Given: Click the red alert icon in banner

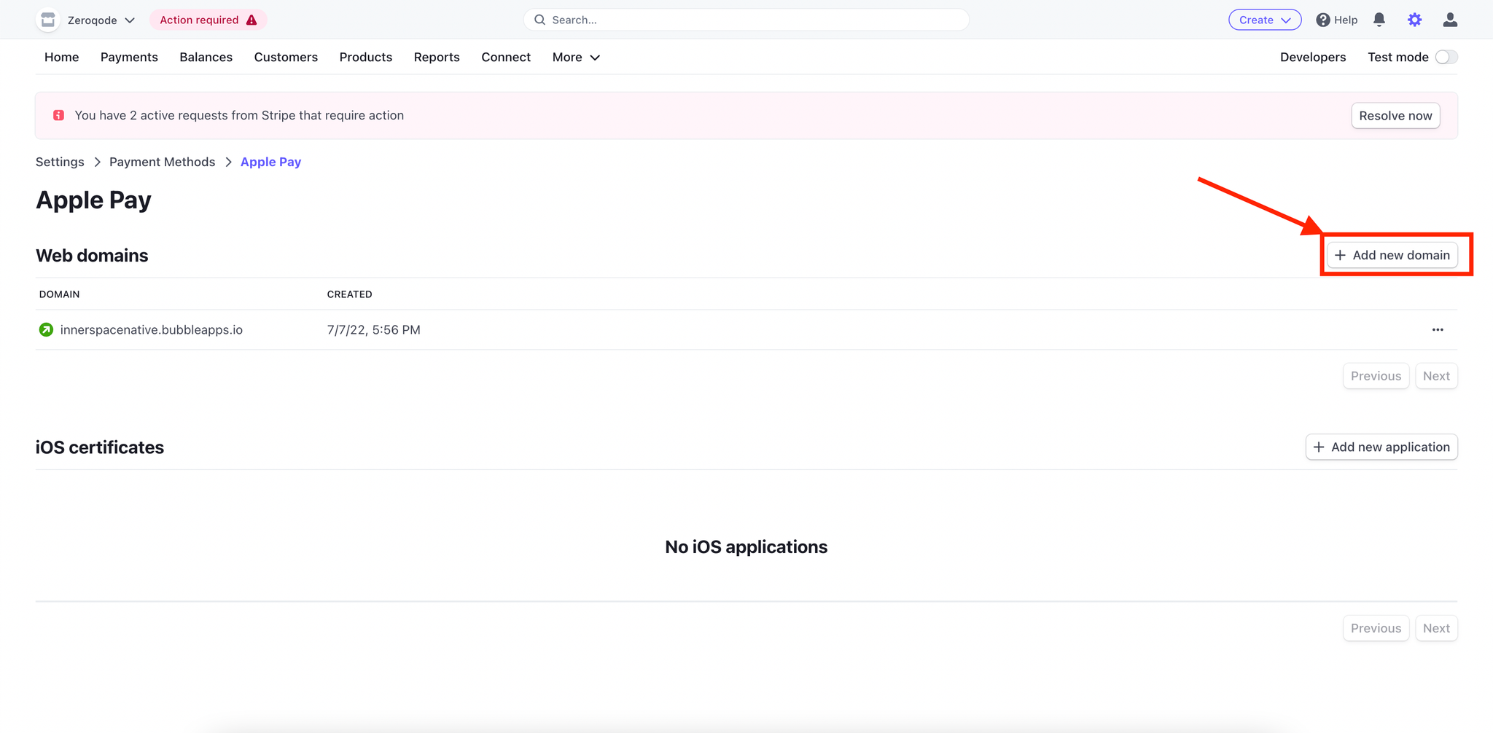Looking at the screenshot, I should coord(58,115).
